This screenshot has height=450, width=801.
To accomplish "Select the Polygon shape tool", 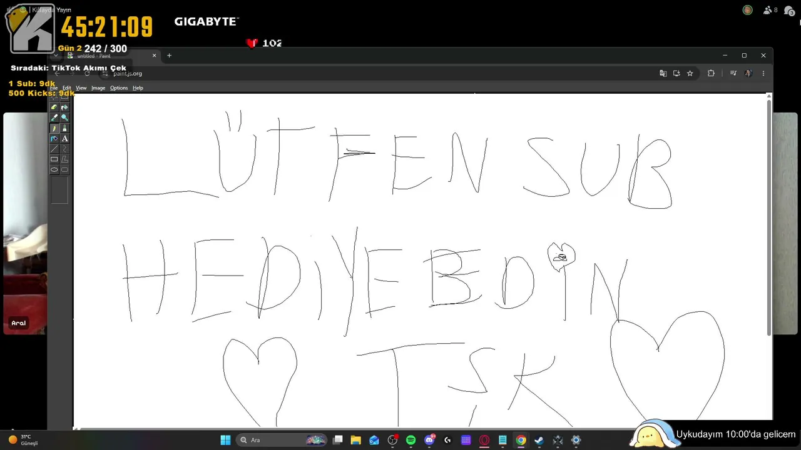I will pyautogui.click(x=64, y=159).
